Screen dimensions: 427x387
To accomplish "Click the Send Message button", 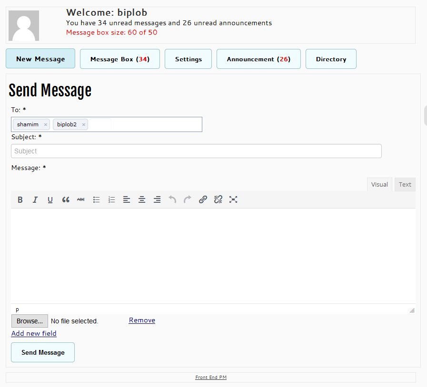I will click(43, 352).
